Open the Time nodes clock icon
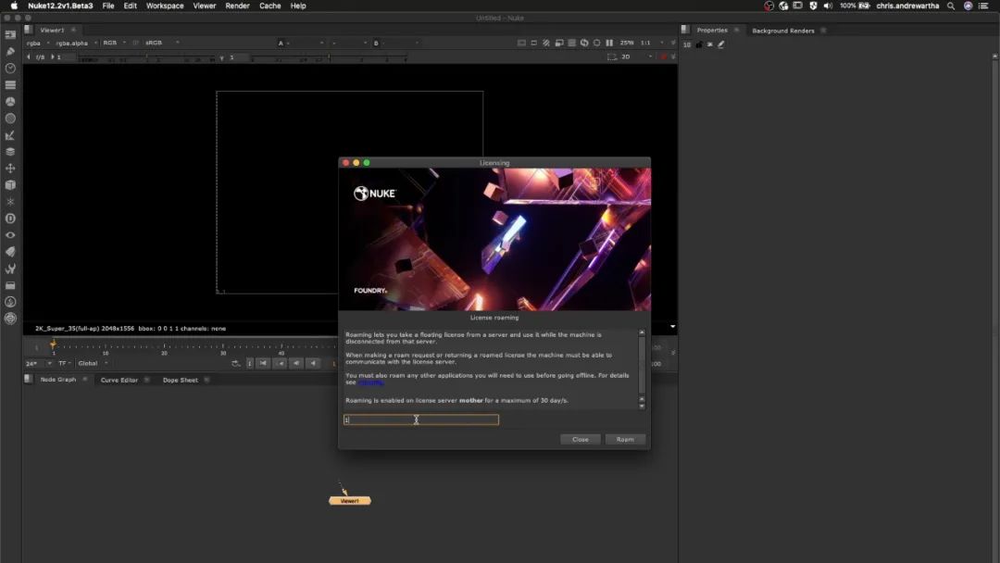Screen dimensions: 1000x563 pos(10,68)
